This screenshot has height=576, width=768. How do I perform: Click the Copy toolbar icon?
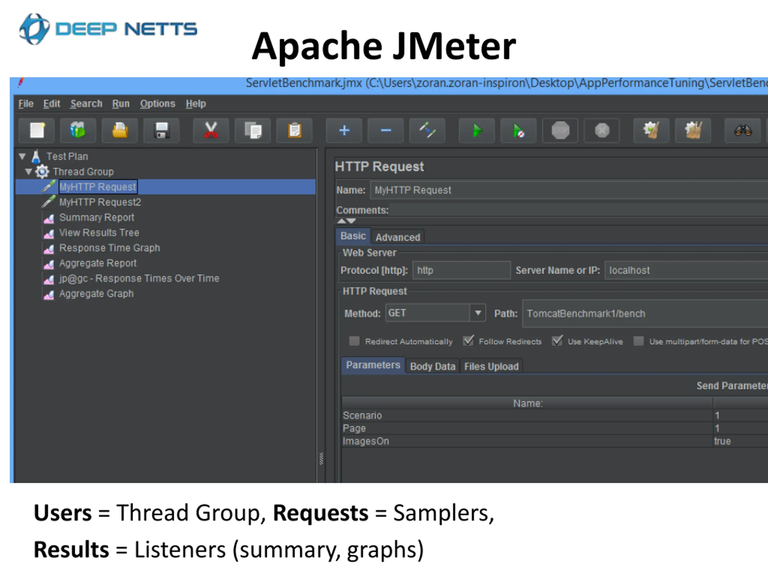(253, 130)
